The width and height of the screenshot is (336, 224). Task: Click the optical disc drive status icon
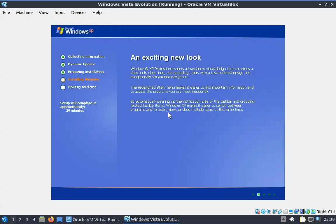pos(263,211)
